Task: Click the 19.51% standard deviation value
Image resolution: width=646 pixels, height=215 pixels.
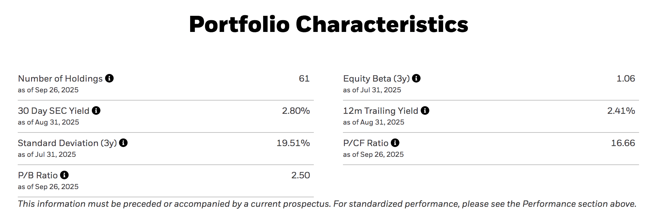Action: 293,143
